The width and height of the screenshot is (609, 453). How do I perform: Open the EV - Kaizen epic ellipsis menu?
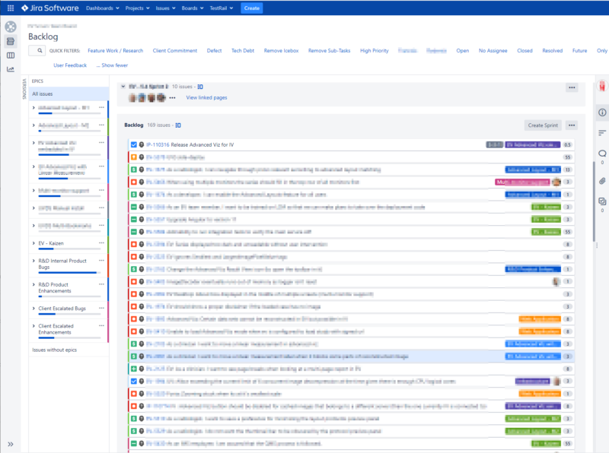[101, 242]
